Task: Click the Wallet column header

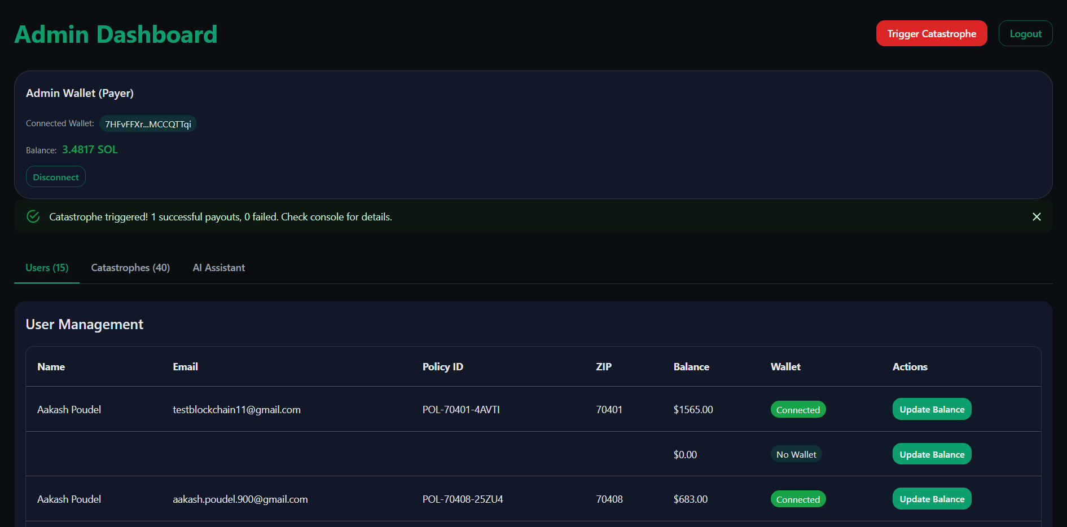Action: (785, 367)
